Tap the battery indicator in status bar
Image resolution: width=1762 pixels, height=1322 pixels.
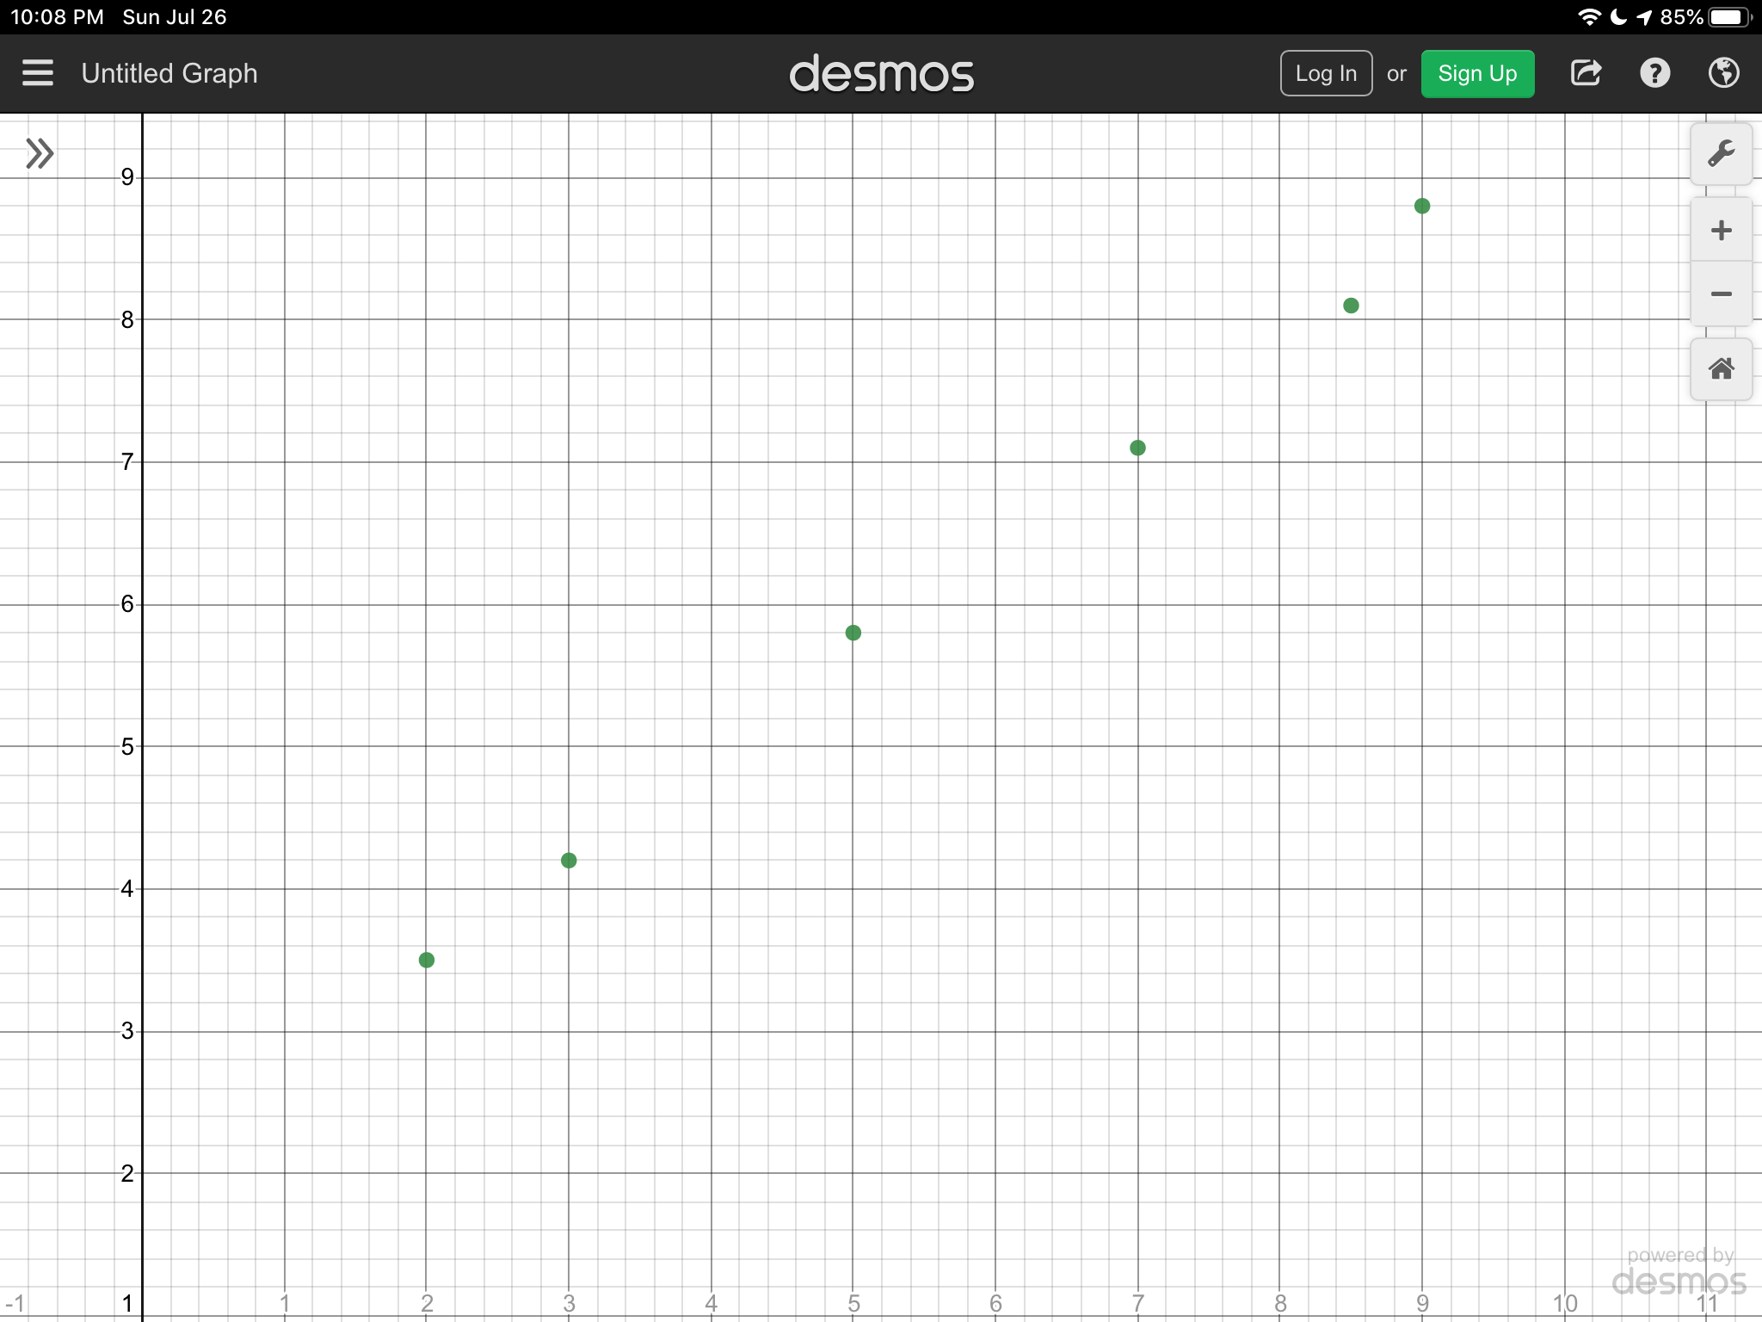point(1728,17)
